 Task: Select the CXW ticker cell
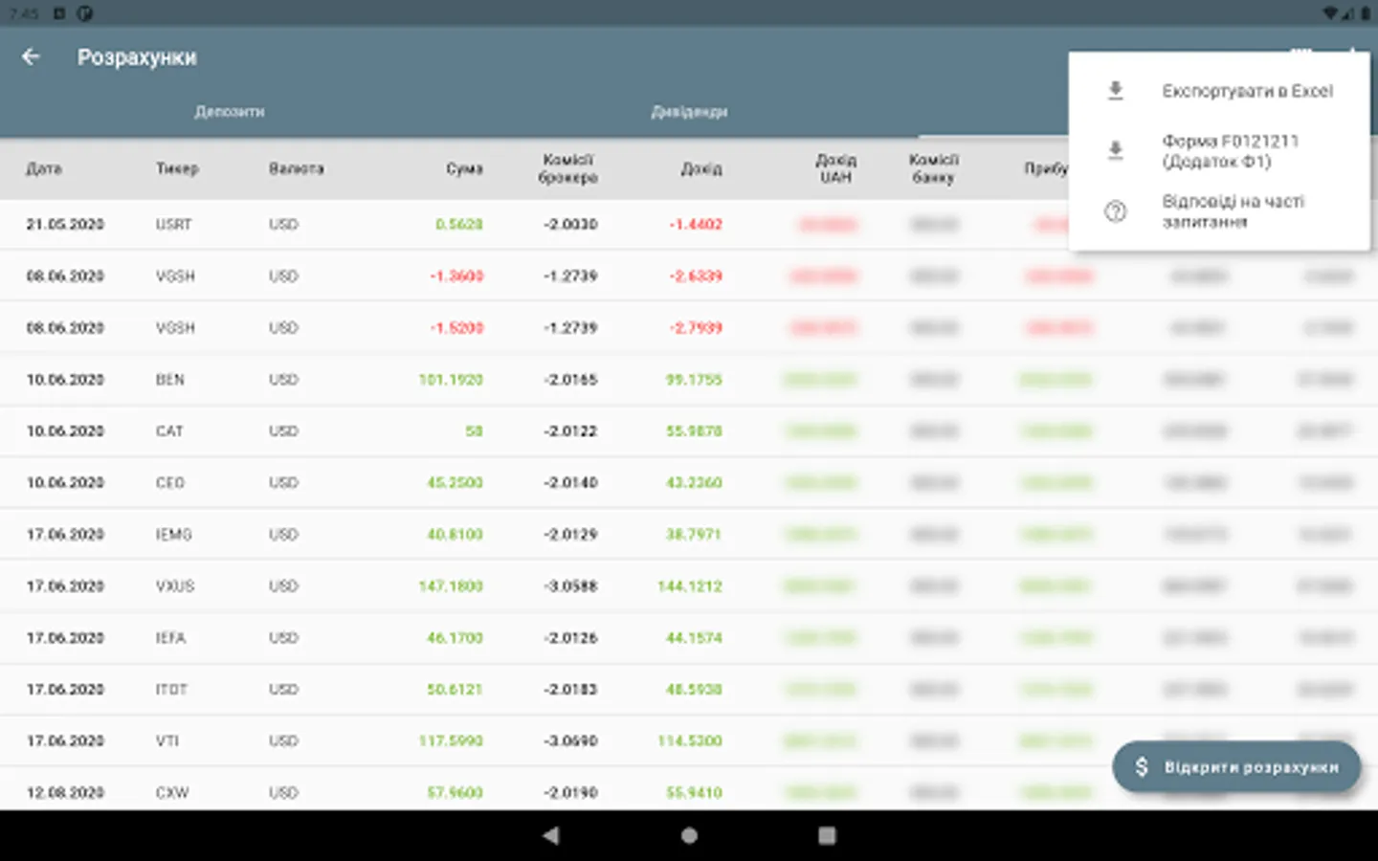pyautogui.click(x=172, y=793)
